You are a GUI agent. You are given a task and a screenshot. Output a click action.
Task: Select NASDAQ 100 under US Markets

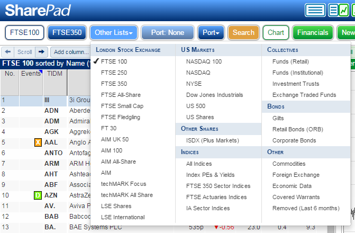tap(204, 61)
